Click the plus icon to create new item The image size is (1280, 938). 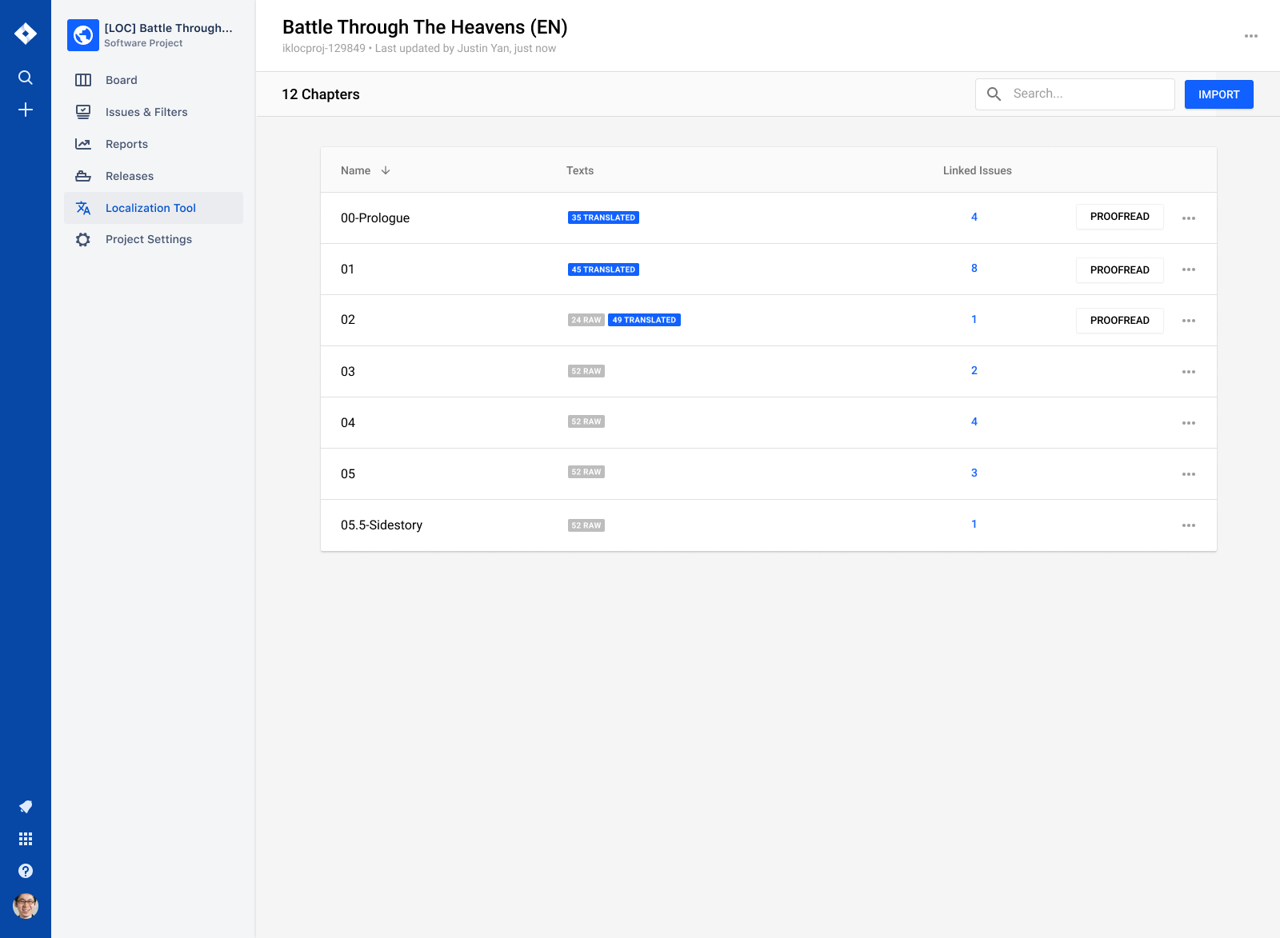click(x=26, y=110)
